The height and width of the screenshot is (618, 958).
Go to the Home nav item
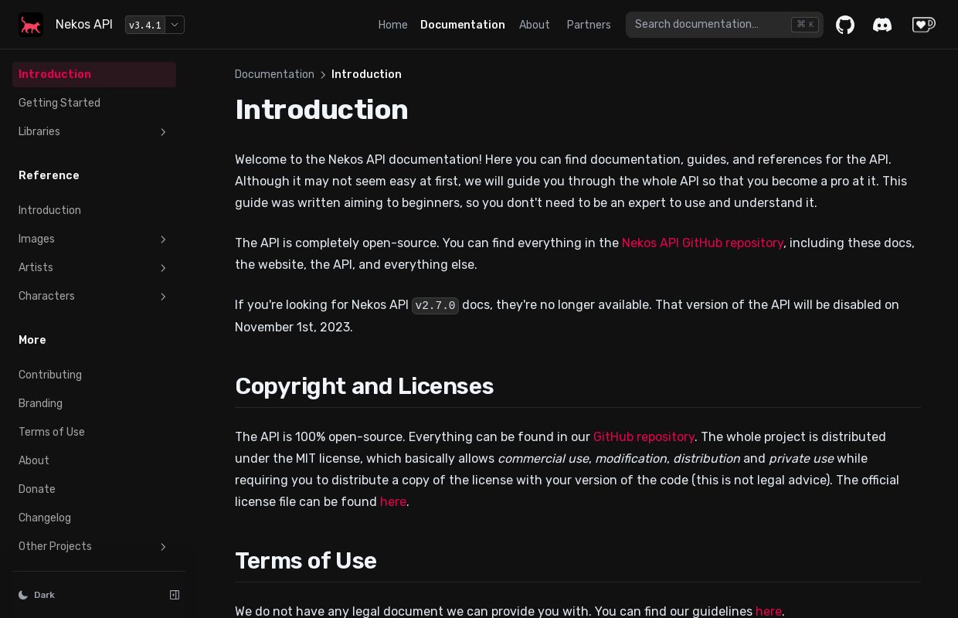tap(392, 25)
